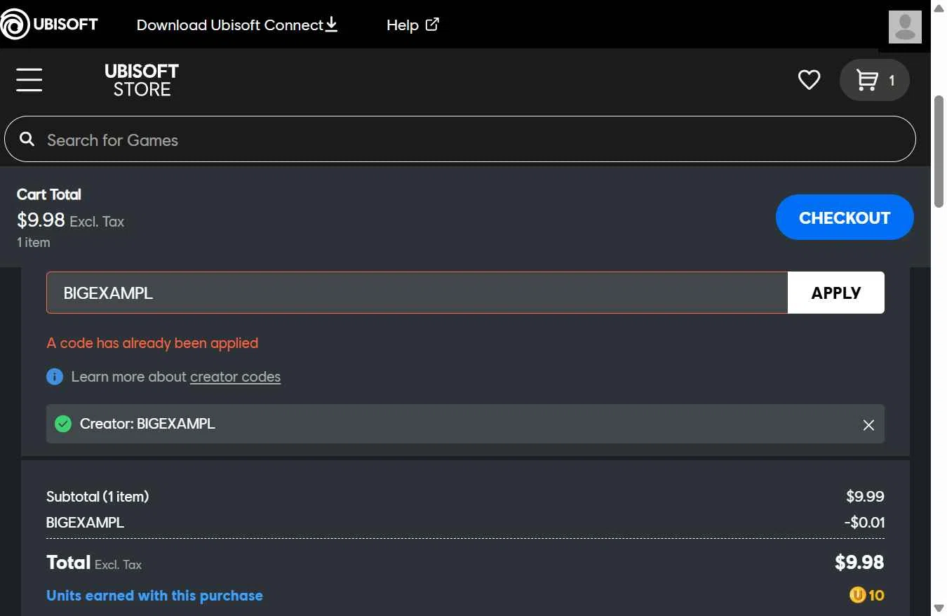
Task: Apply the entered creator code
Action: [836, 293]
